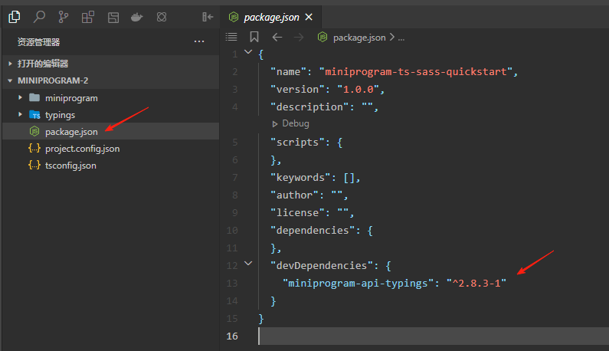Screen dimensions: 609x351
Task: Click the "keywords" key
Action: coord(300,178)
